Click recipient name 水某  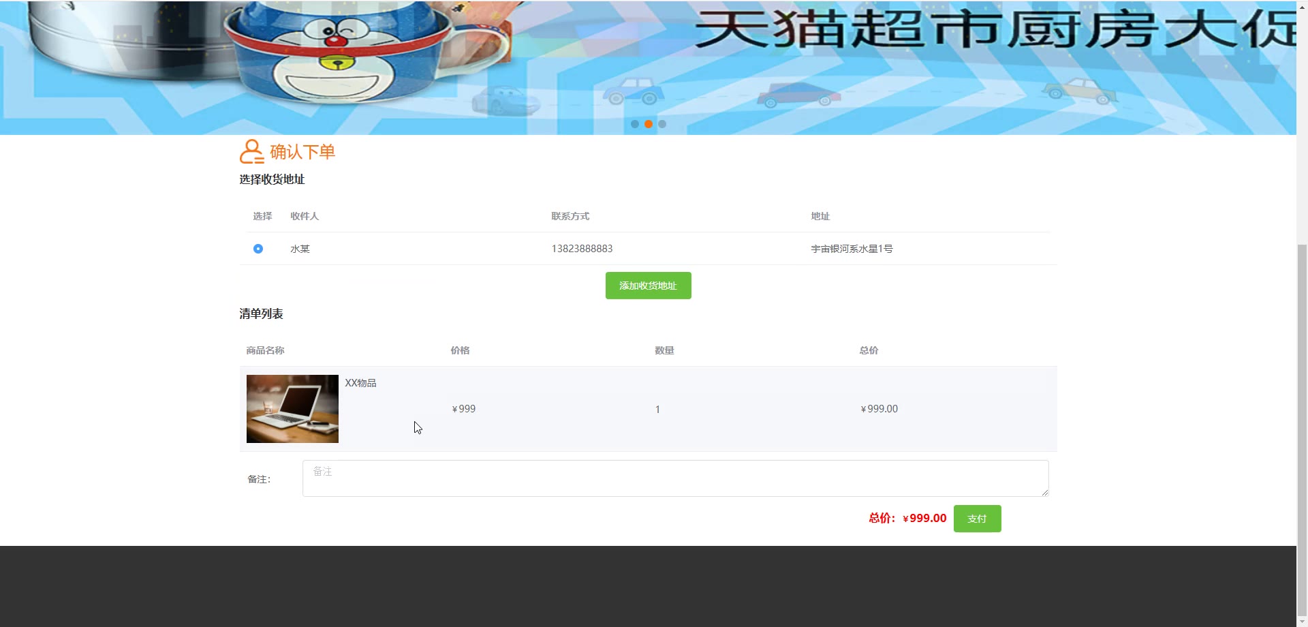tap(300, 249)
